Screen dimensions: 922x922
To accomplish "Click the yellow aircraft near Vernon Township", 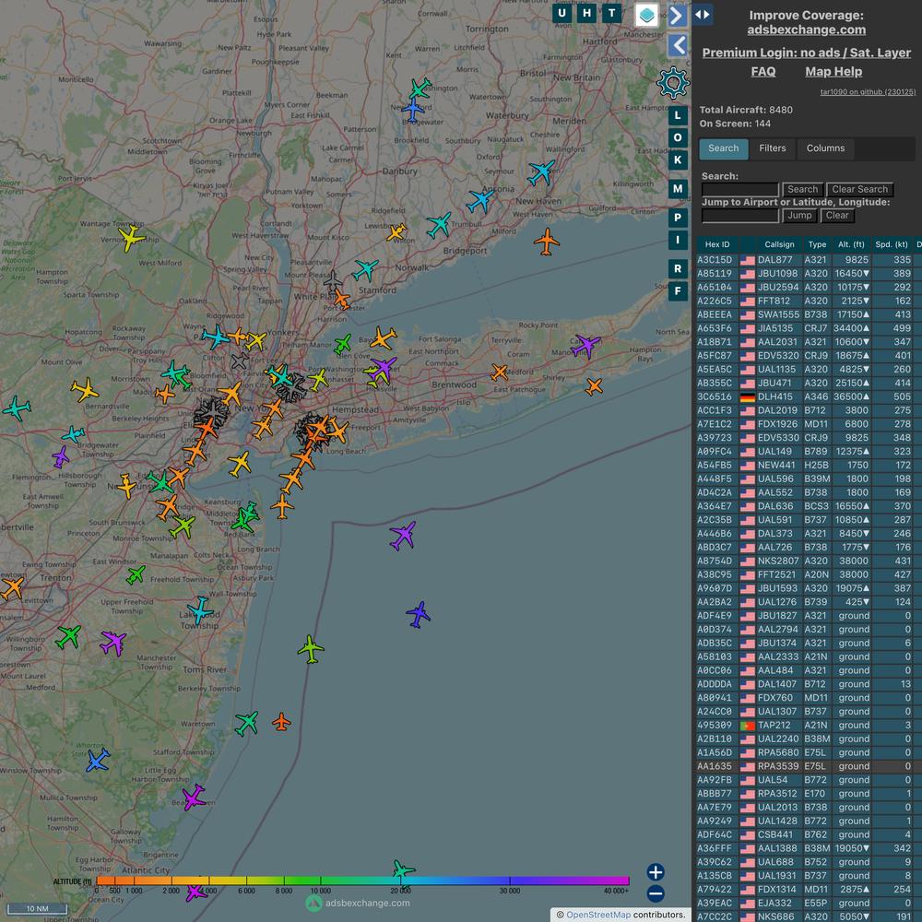I will point(131,238).
